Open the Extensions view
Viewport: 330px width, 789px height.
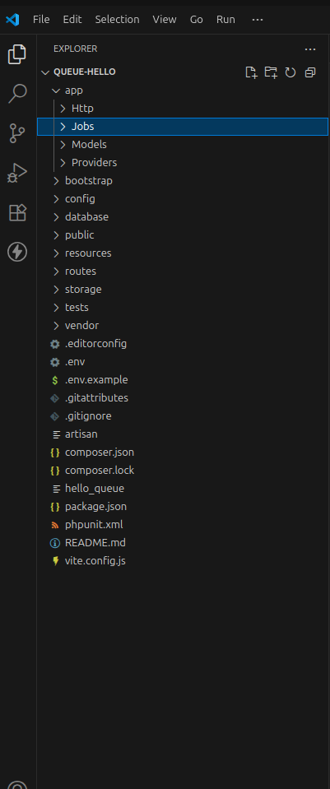pyautogui.click(x=17, y=211)
